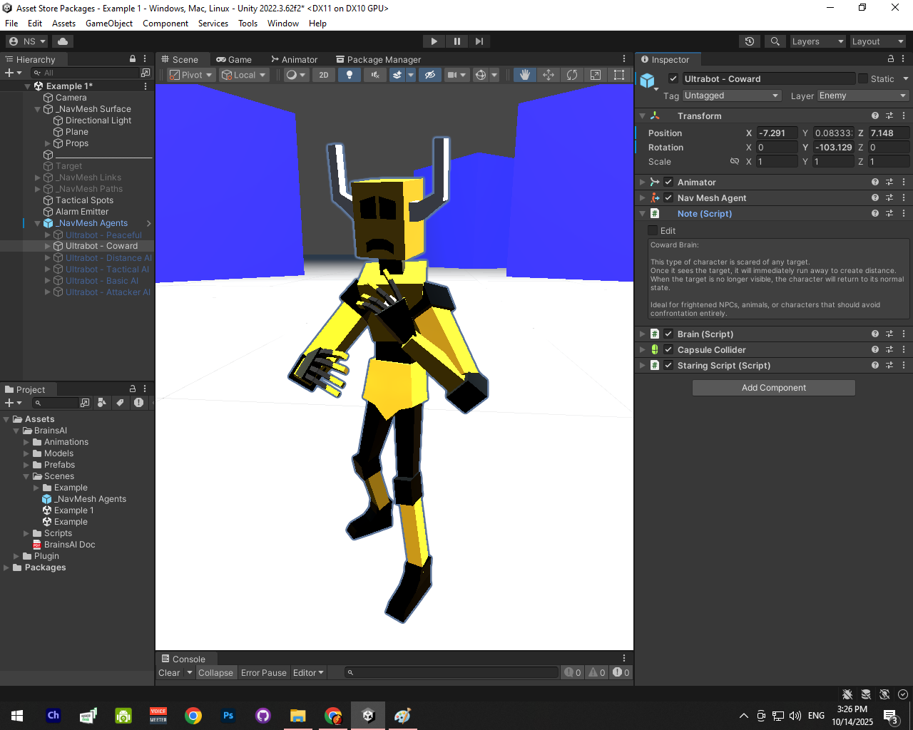
Task: Select the Move tool in scene overlay
Action: pos(549,75)
